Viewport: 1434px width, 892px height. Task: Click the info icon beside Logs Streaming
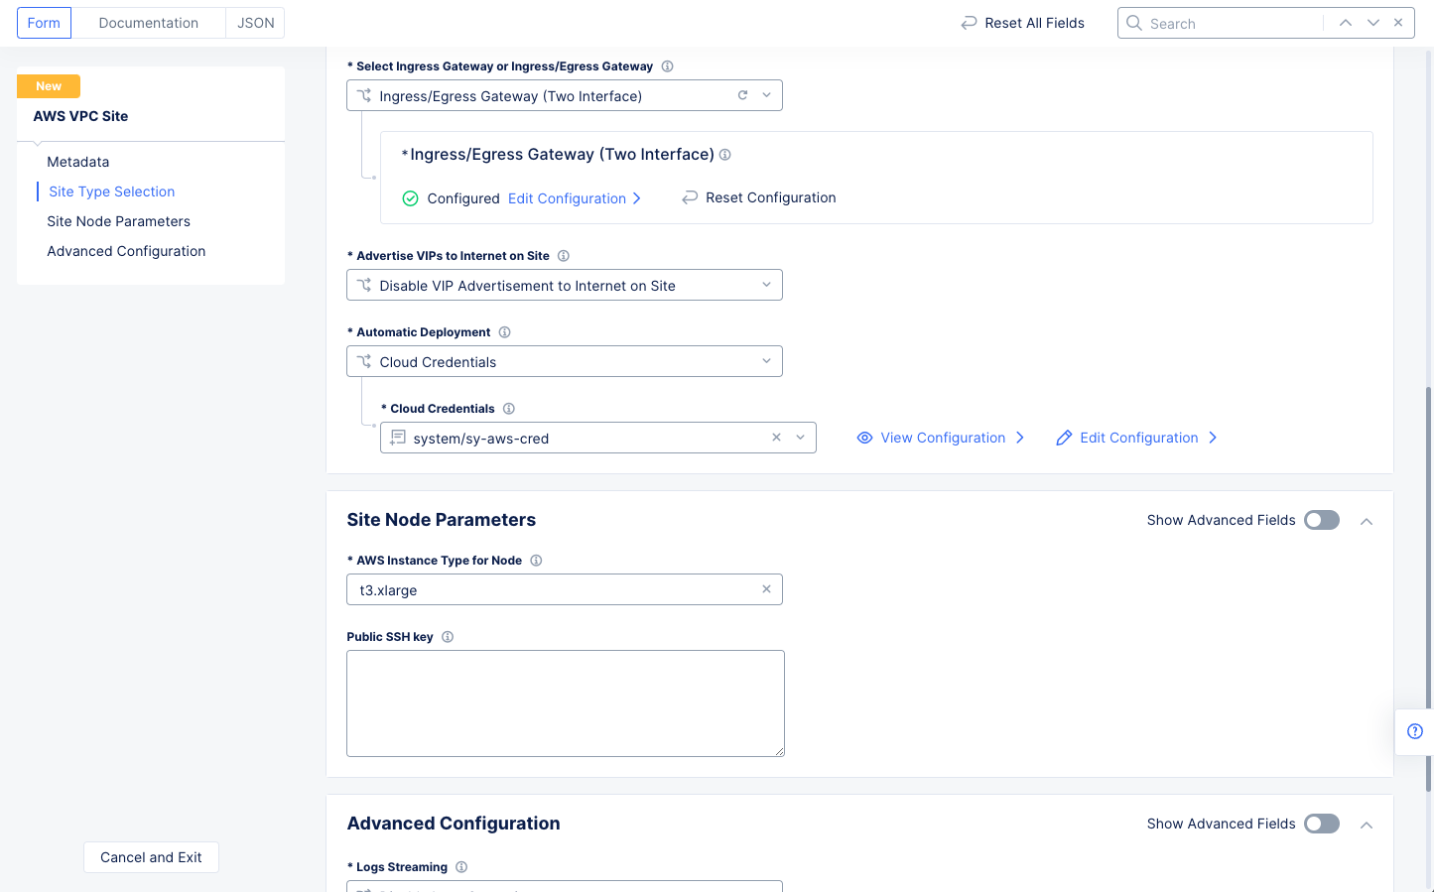tap(461, 866)
